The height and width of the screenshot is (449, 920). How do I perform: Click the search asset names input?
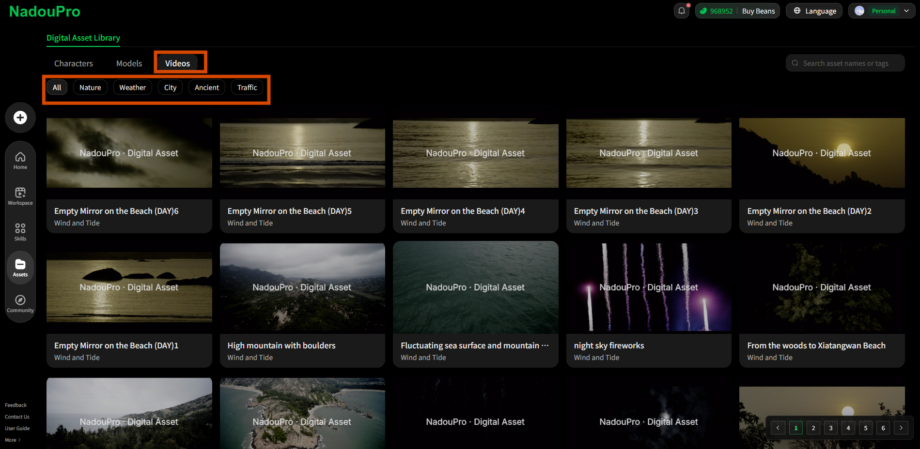tap(845, 63)
